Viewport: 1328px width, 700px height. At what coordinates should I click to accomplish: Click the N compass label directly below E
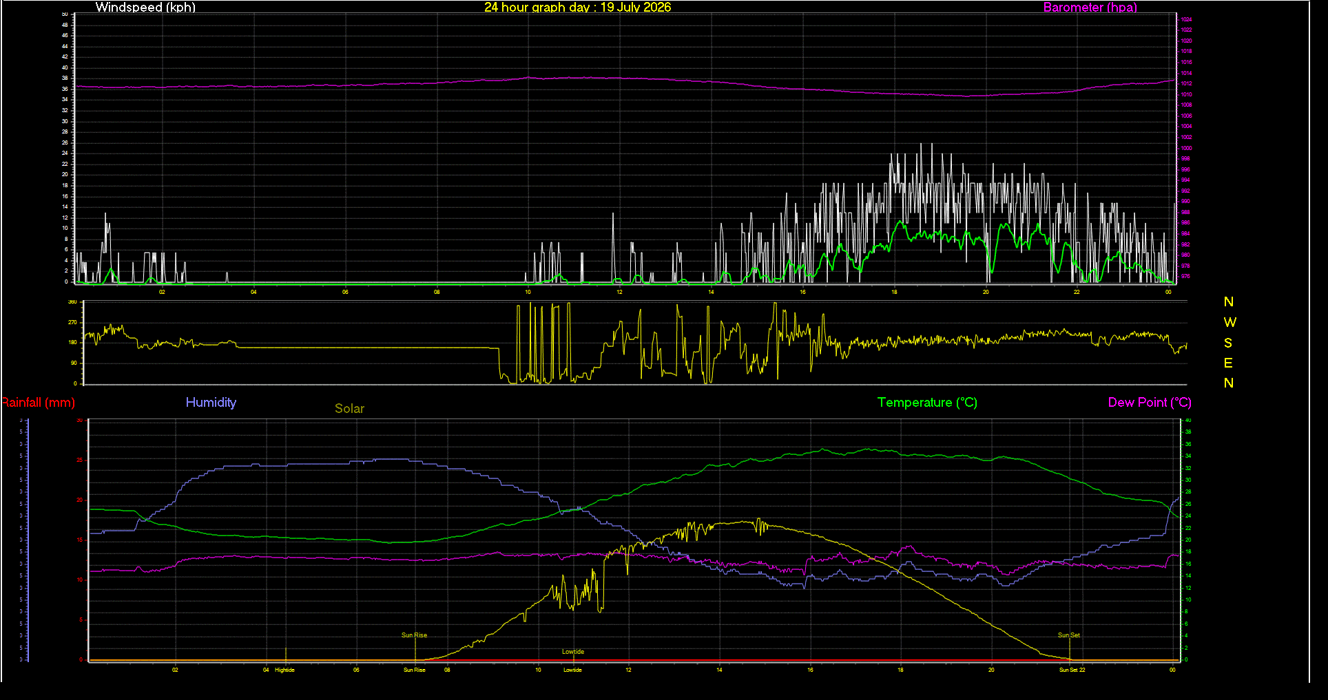pyautogui.click(x=1228, y=383)
